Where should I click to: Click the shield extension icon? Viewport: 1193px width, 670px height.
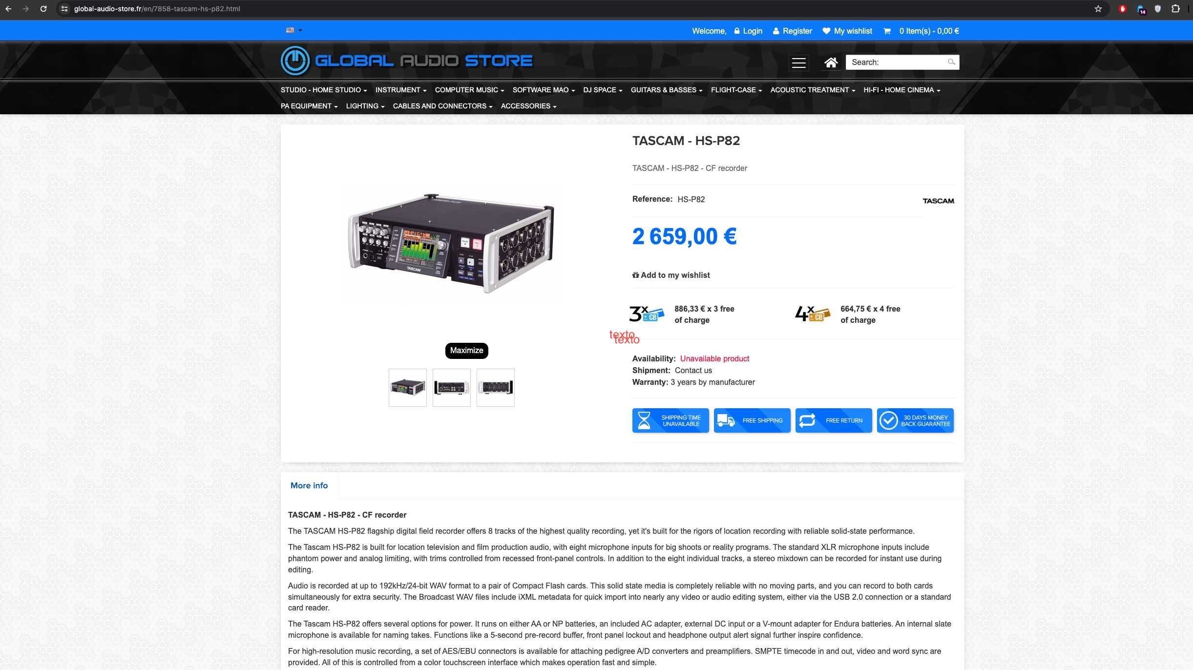click(x=1157, y=9)
